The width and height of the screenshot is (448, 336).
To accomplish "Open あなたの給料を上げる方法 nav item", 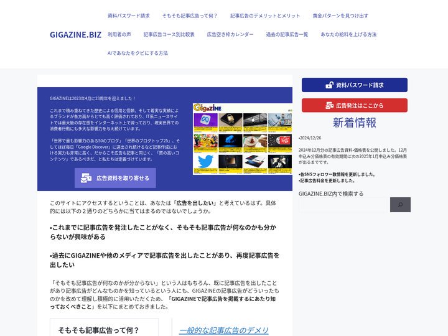I will [x=348, y=34].
